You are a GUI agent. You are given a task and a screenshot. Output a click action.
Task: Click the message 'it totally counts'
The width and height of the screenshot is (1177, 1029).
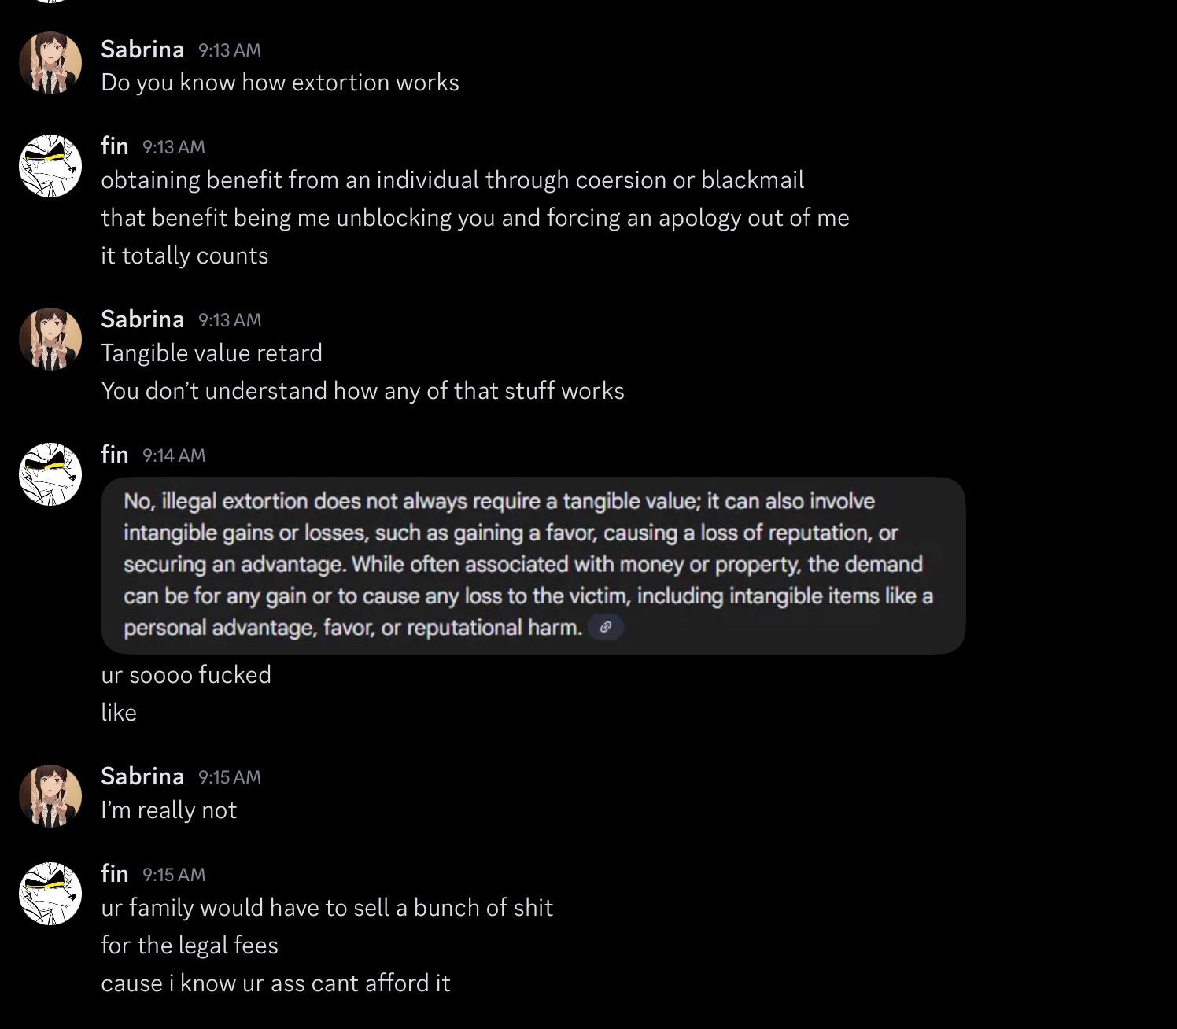tap(184, 256)
